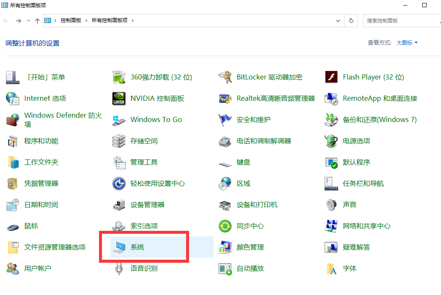The width and height of the screenshot is (441, 295).
Task: Expand the address bar history dropdown
Action: (x=338, y=20)
